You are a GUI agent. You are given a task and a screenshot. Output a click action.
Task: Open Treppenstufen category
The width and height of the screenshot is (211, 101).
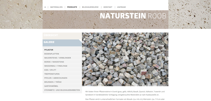(x=62, y=74)
